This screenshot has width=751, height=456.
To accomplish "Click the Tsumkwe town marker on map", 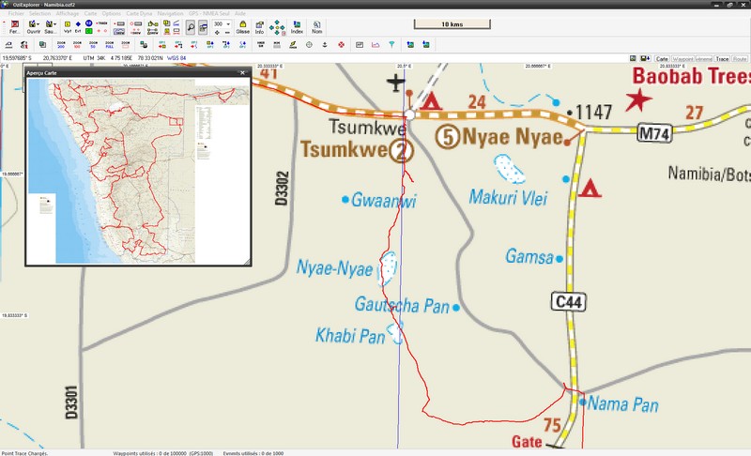I will click(x=409, y=114).
